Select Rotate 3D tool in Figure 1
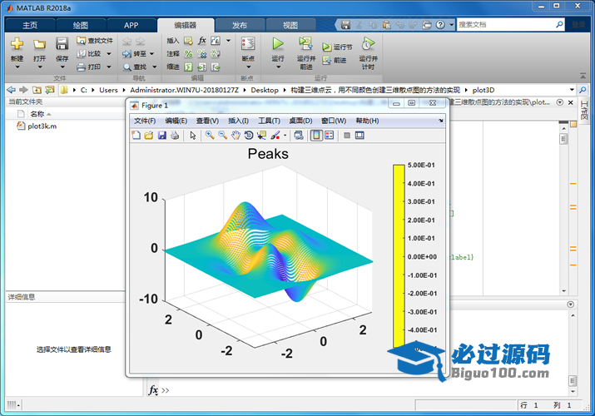 click(249, 136)
